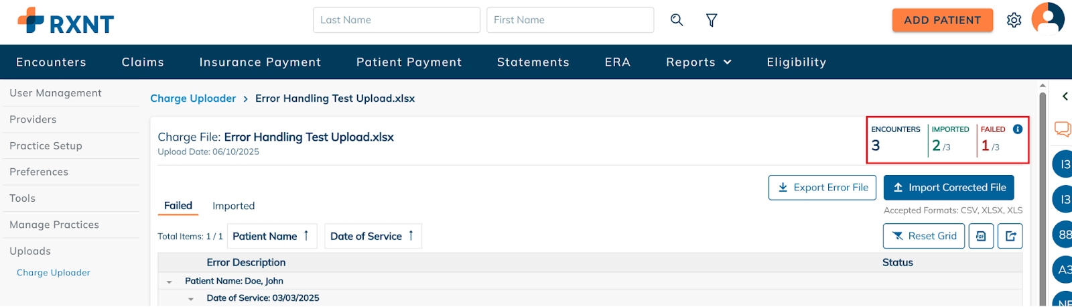Screen dimensions: 1072x307
Task: Open the chat messages icon
Action: click(1063, 129)
